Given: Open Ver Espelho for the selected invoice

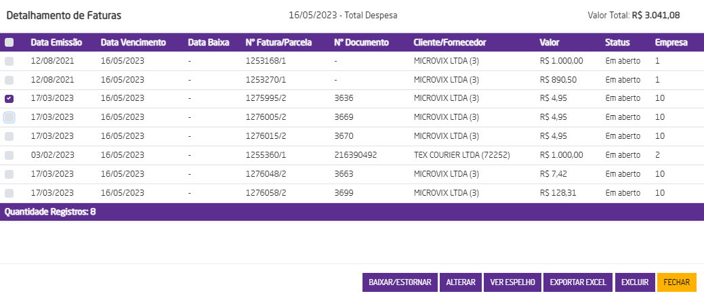Looking at the screenshot, I should pos(512,282).
